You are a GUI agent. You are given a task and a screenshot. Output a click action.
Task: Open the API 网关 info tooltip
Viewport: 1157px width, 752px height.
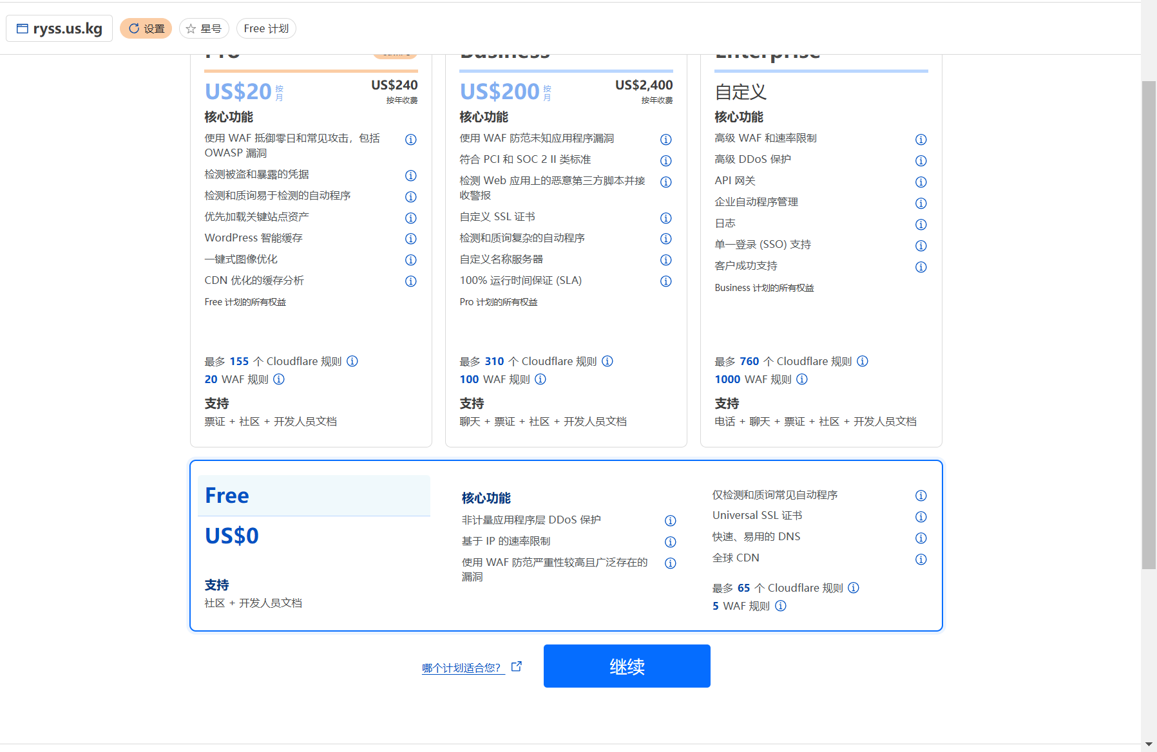(x=921, y=182)
